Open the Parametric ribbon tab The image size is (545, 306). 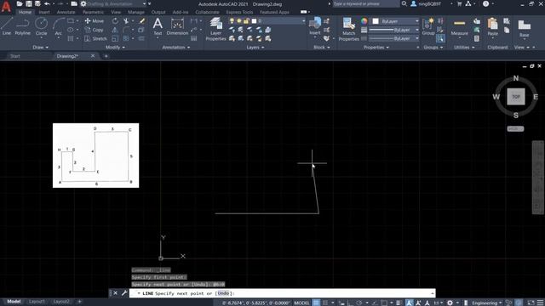coord(93,12)
